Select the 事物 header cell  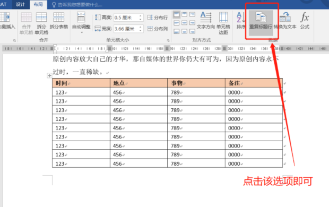coord(196,83)
